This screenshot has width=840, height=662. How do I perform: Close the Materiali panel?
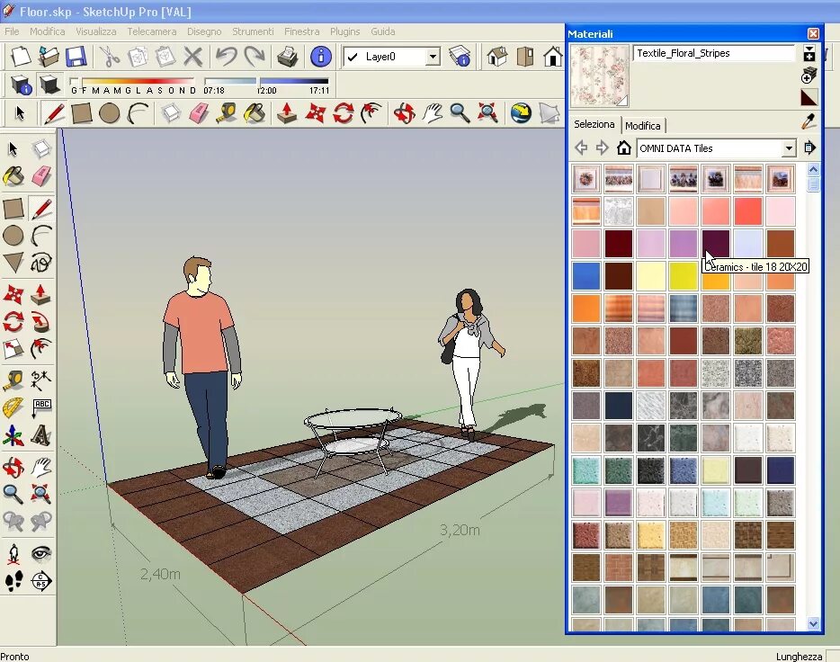pyautogui.click(x=813, y=34)
